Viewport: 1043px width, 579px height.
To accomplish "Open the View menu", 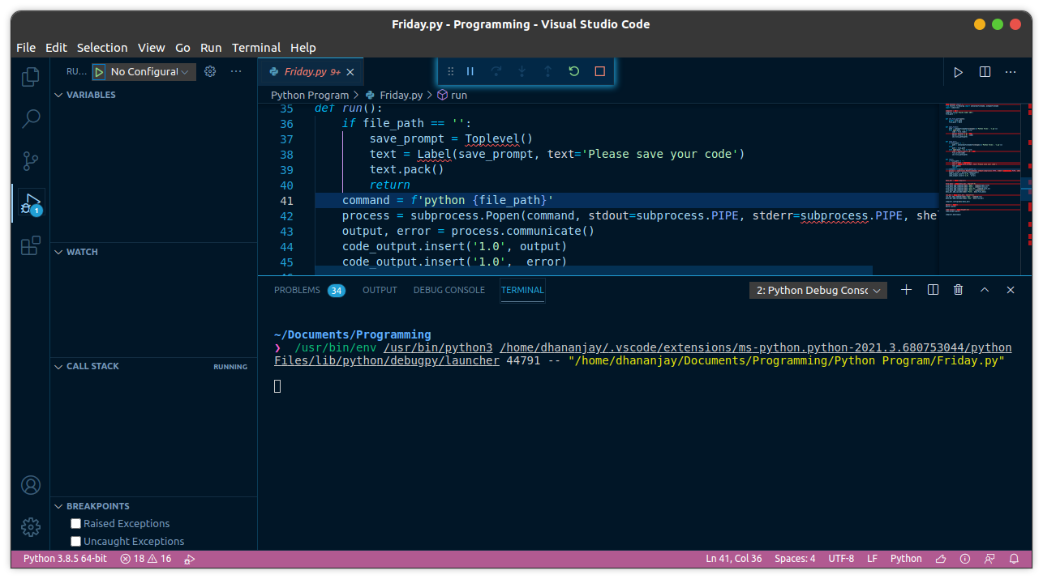I will click(x=151, y=48).
